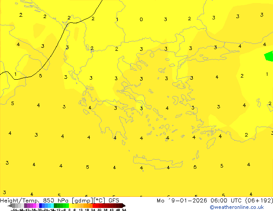Click the '[gdmp]' unit label
The image size is (273, 211).
pyautogui.click(x=82, y=201)
